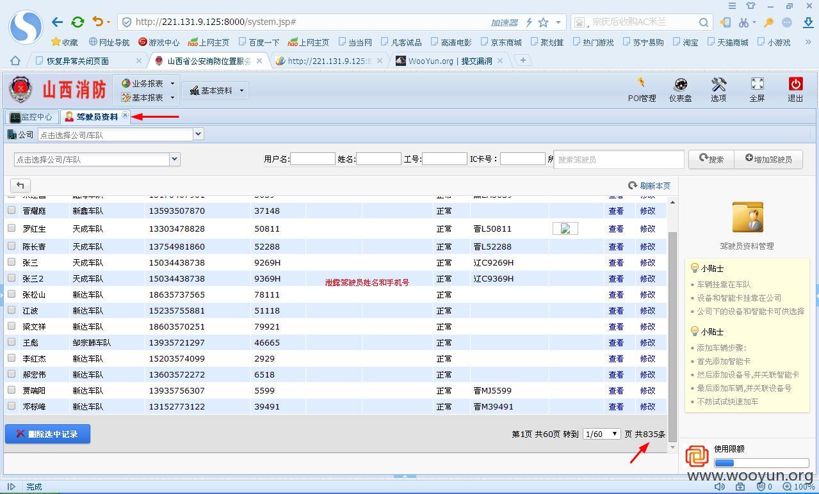Click the 使用限额 progress bar

coord(761,463)
